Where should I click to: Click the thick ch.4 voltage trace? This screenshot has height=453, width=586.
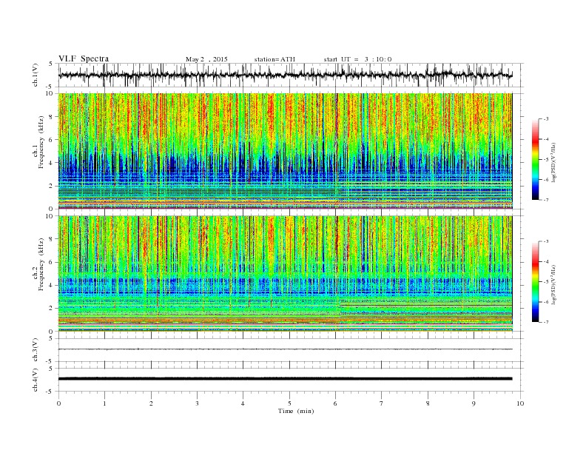pos(286,379)
